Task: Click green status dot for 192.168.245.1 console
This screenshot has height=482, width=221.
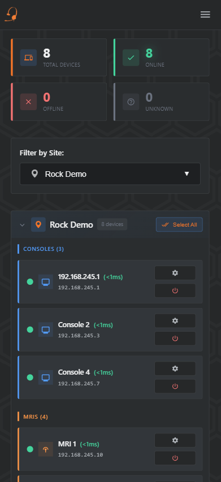Action: point(30,281)
